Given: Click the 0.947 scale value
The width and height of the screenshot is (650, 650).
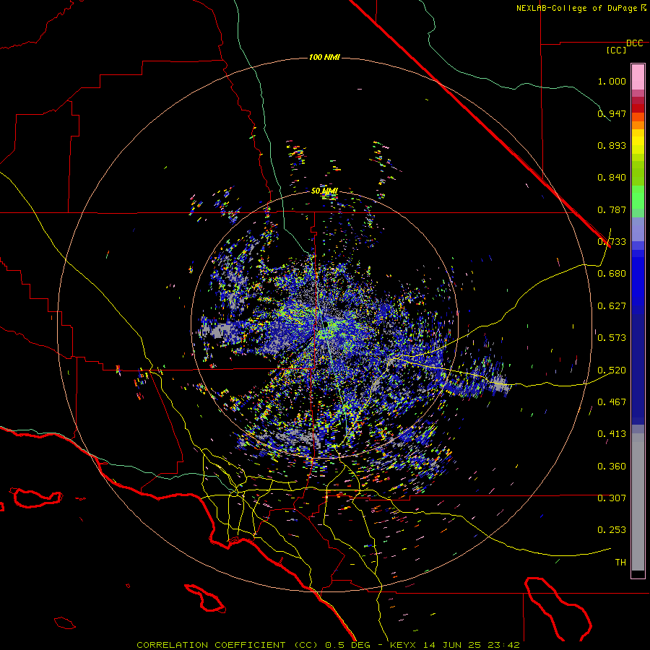Looking at the screenshot, I should 612,113.
